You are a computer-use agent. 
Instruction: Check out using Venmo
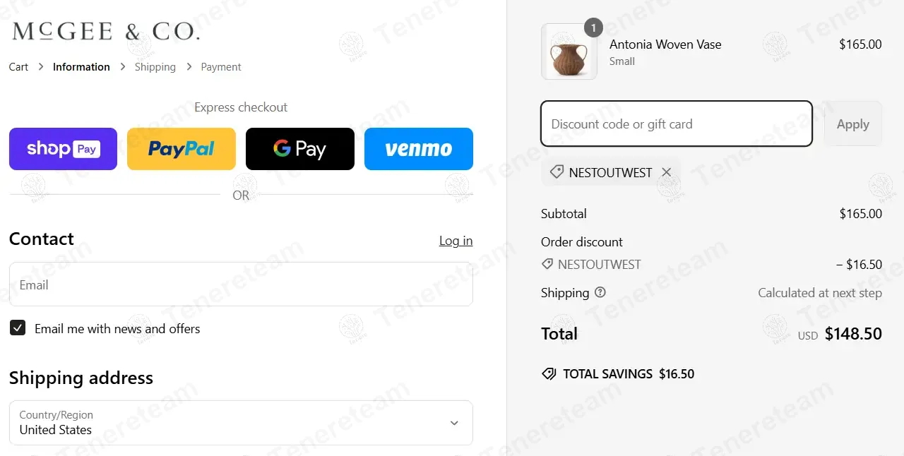coord(419,149)
